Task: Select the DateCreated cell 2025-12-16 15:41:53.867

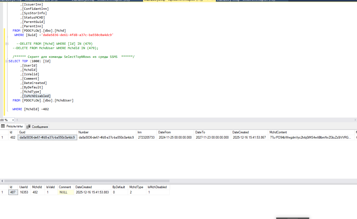Action: tap(249, 137)
